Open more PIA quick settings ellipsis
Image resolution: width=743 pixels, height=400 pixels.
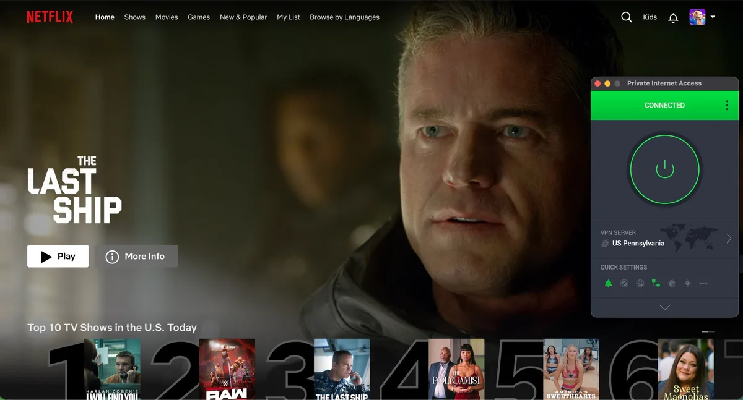pyautogui.click(x=703, y=284)
